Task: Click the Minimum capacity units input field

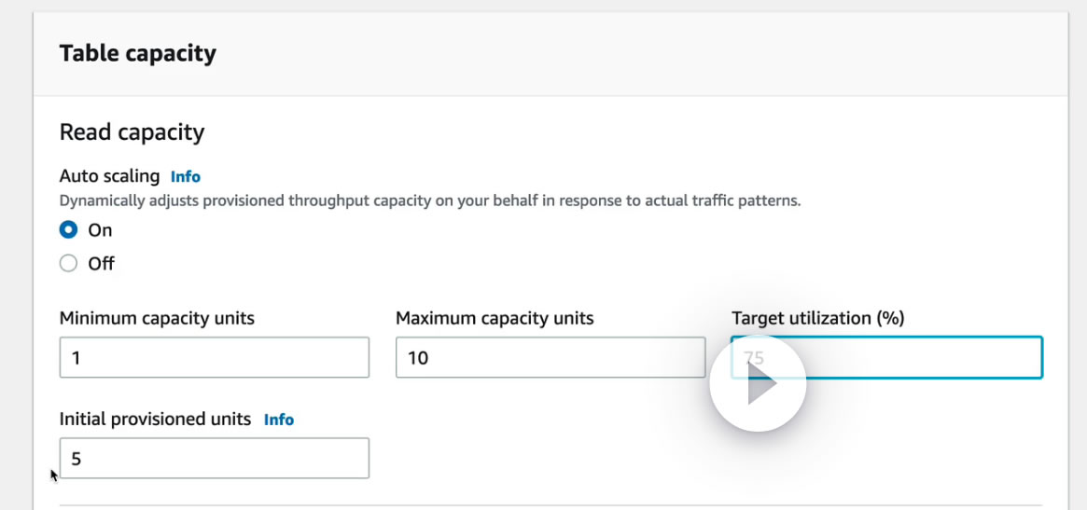Action: coord(214,358)
